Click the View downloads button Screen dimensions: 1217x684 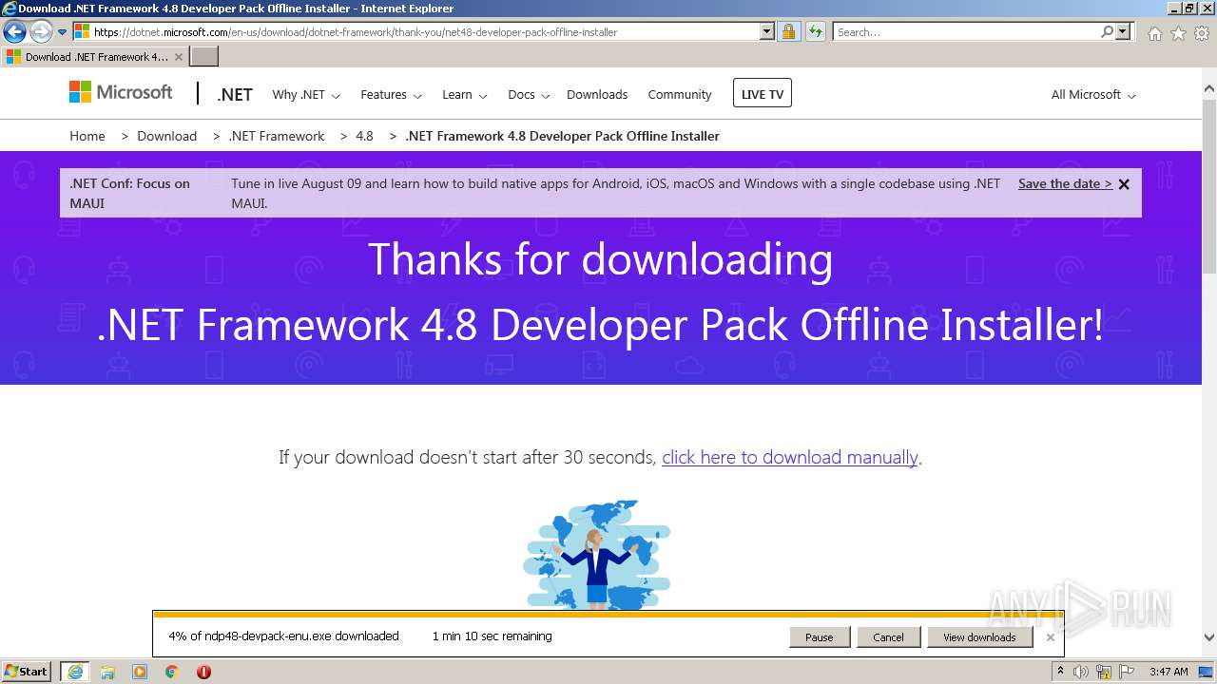979,636
